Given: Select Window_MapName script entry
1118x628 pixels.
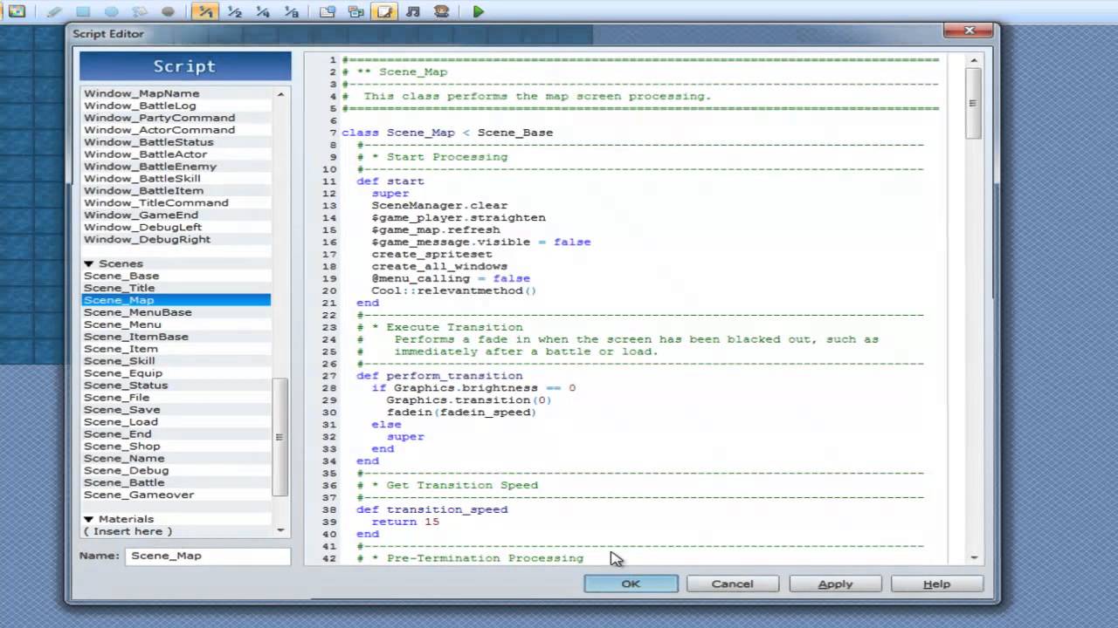Looking at the screenshot, I should tap(176, 93).
